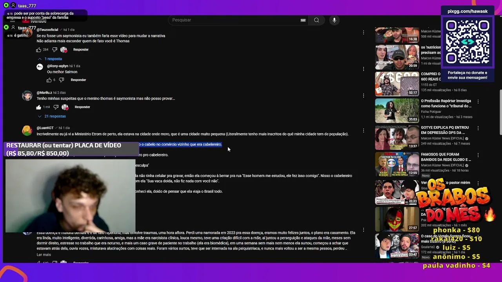Dislike the @Marilu.z comment
The width and height of the screenshot is (502, 282).
pos(56,107)
